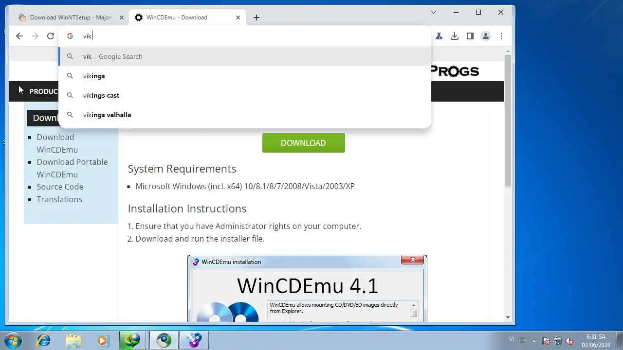Open the three-dot browser menu
The height and width of the screenshot is (350, 623).
point(501,36)
